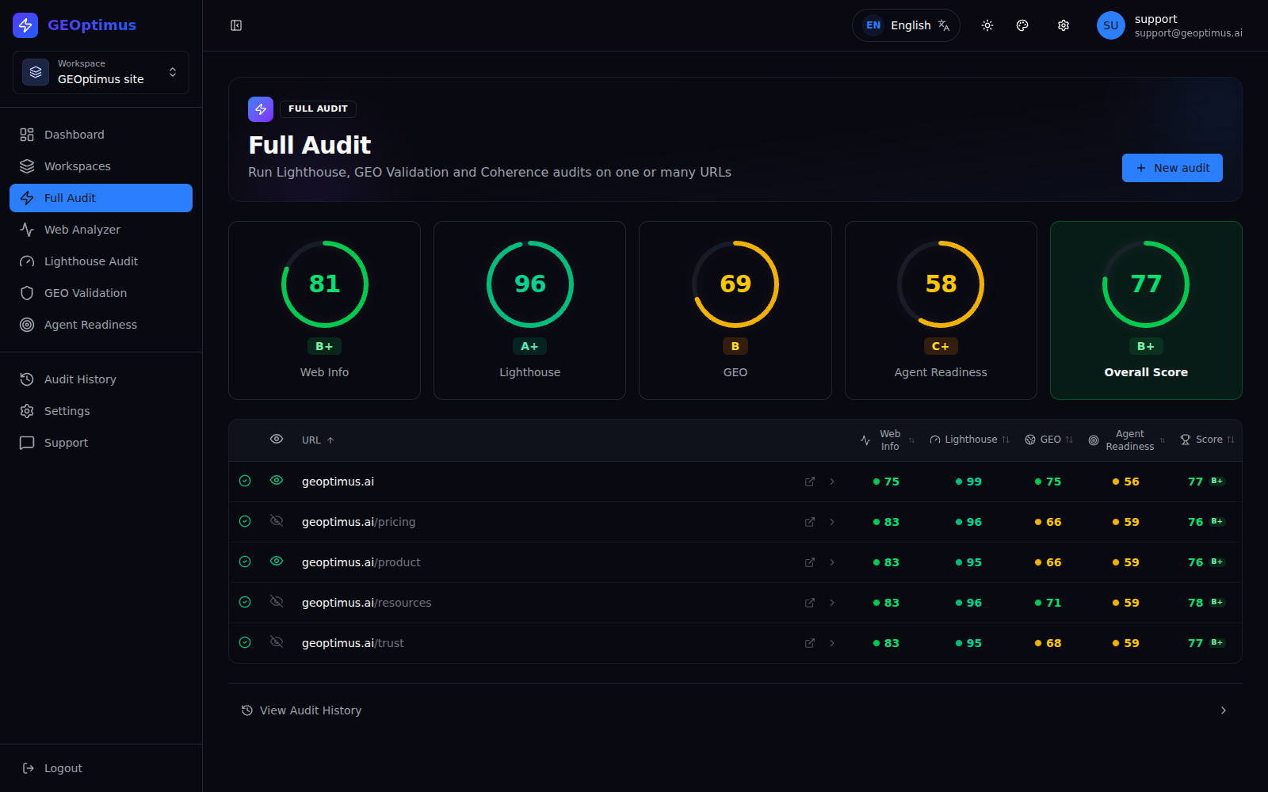Sort table by Lighthouse column
The width and height of the screenshot is (1268, 792).
(970, 440)
